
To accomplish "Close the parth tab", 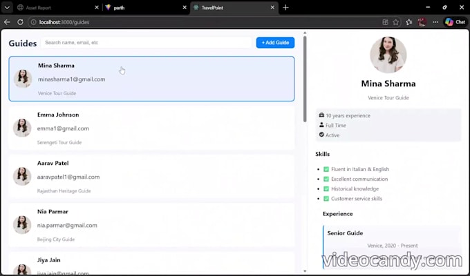I will point(185,8).
